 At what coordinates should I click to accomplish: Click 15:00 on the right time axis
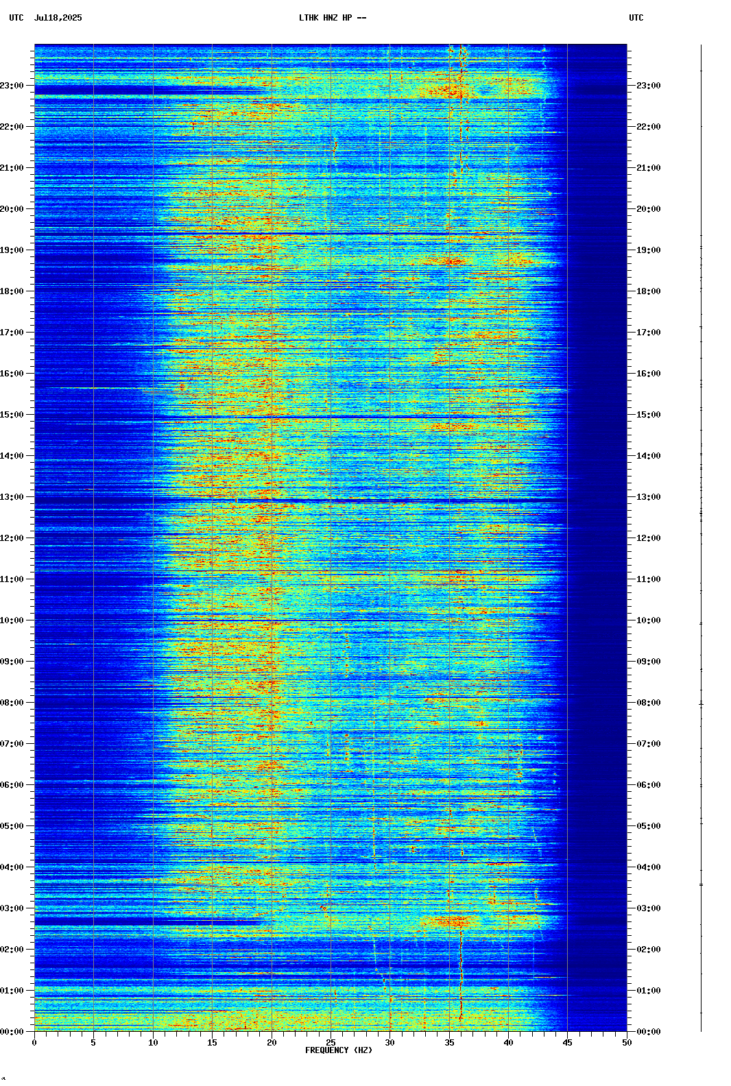(649, 415)
